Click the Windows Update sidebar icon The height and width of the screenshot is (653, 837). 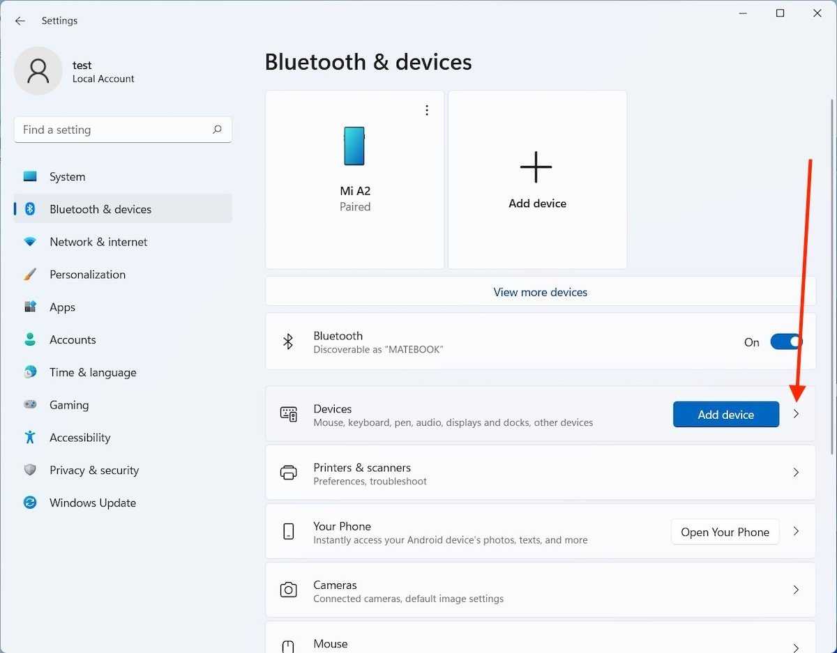pos(30,502)
